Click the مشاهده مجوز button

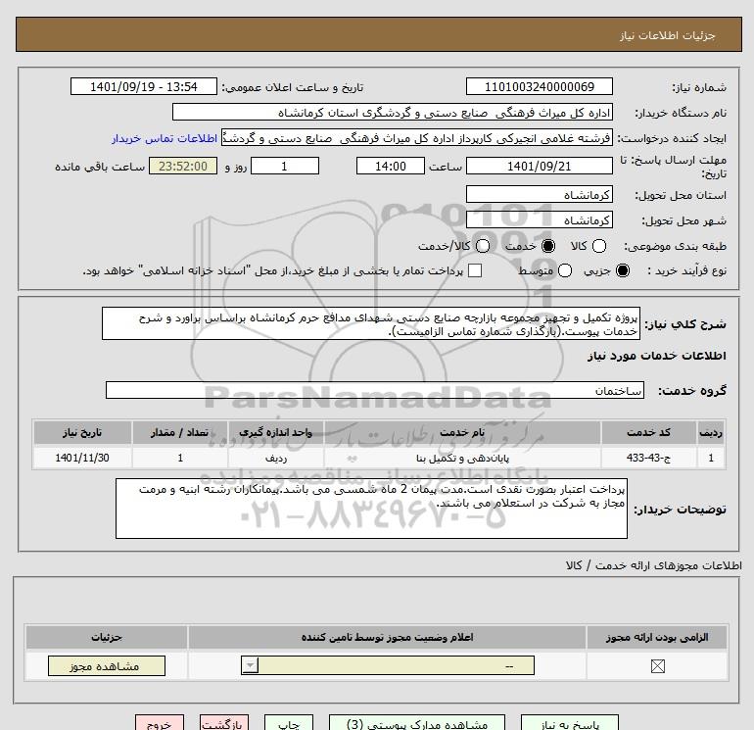(x=107, y=666)
